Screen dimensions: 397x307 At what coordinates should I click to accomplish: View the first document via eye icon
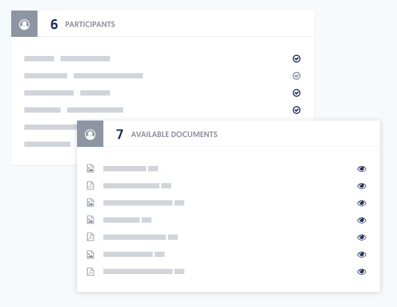[361, 169]
